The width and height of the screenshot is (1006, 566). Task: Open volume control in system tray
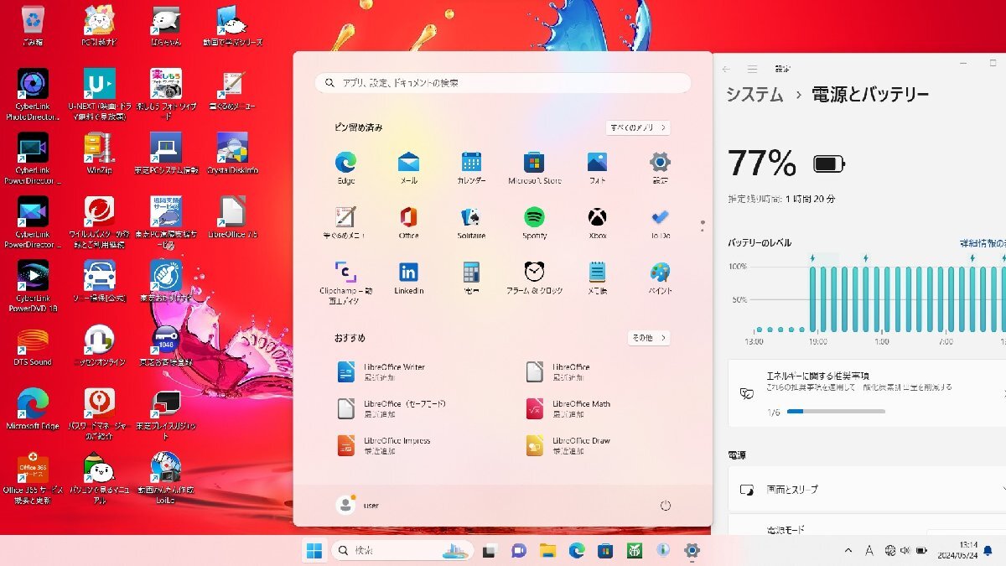[x=904, y=550]
